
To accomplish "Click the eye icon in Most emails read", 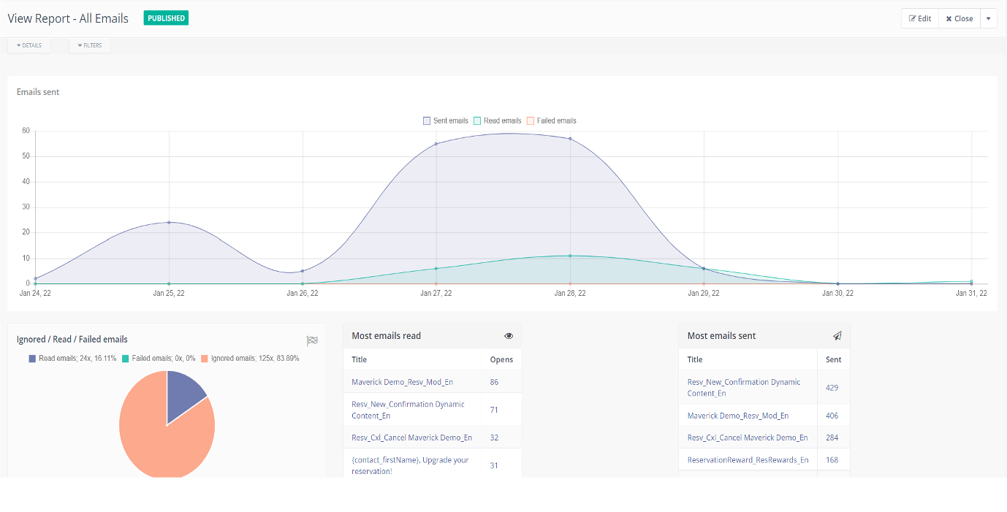I will click(509, 336).
